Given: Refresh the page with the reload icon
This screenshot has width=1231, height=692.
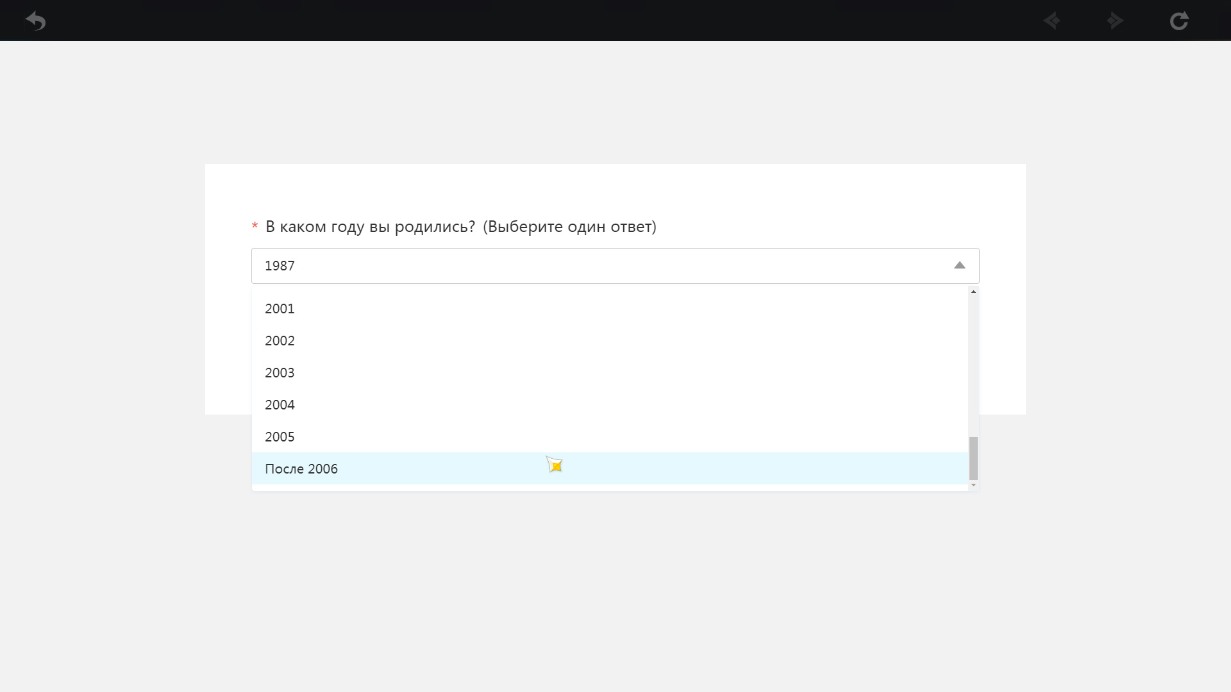Looking at the screenshot, I should tap(1178, 21).
